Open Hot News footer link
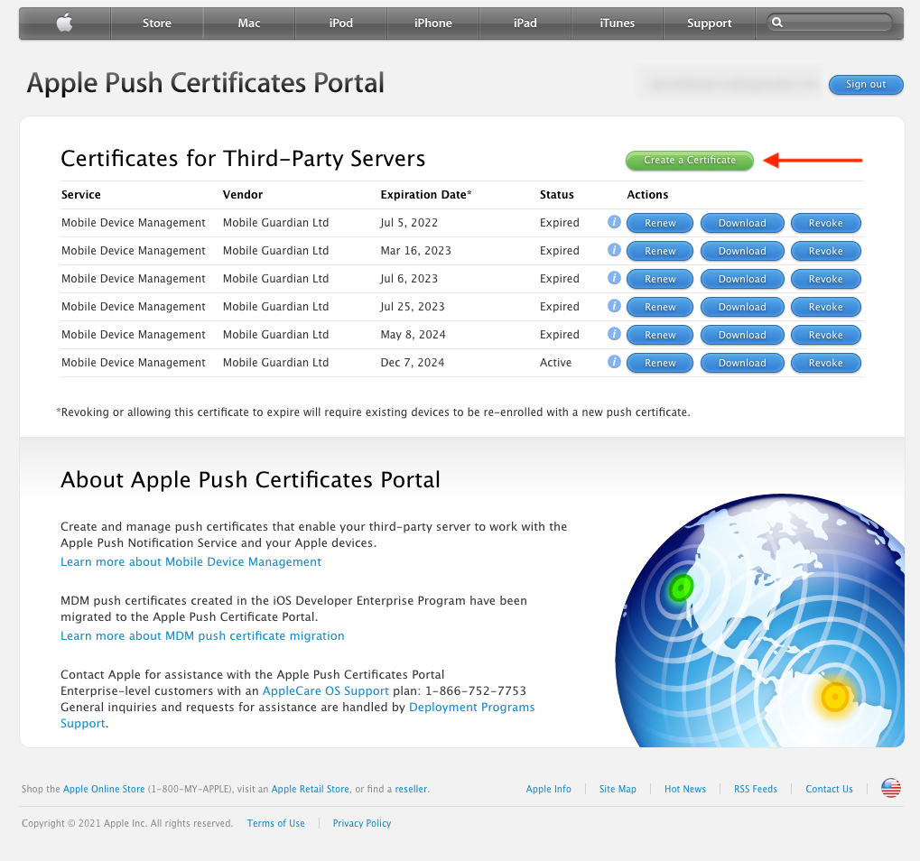Screen dimensions: 920x861 (x=684, y=789)
